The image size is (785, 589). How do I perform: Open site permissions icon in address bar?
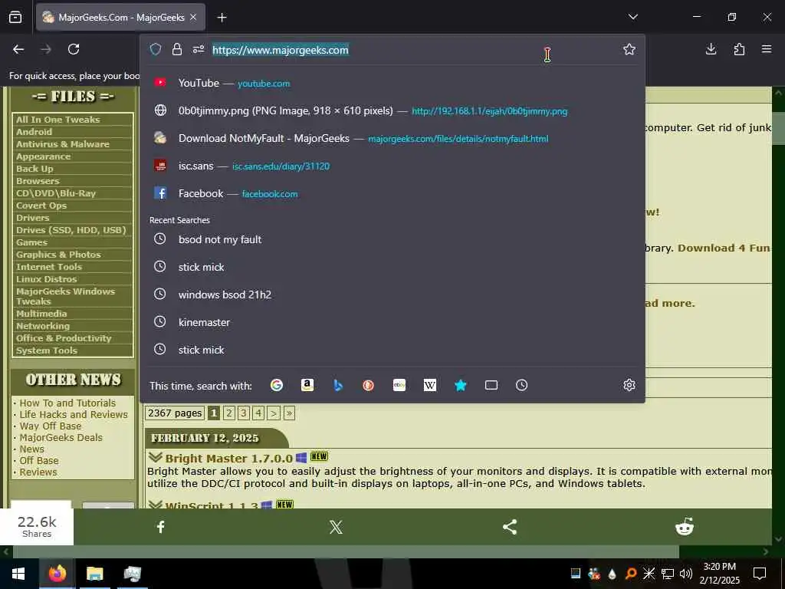(199, 49)
